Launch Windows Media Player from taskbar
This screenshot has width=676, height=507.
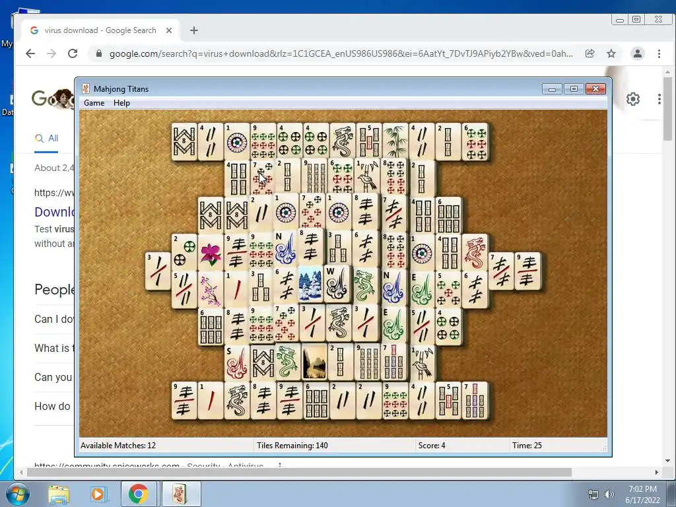[98, 494]
